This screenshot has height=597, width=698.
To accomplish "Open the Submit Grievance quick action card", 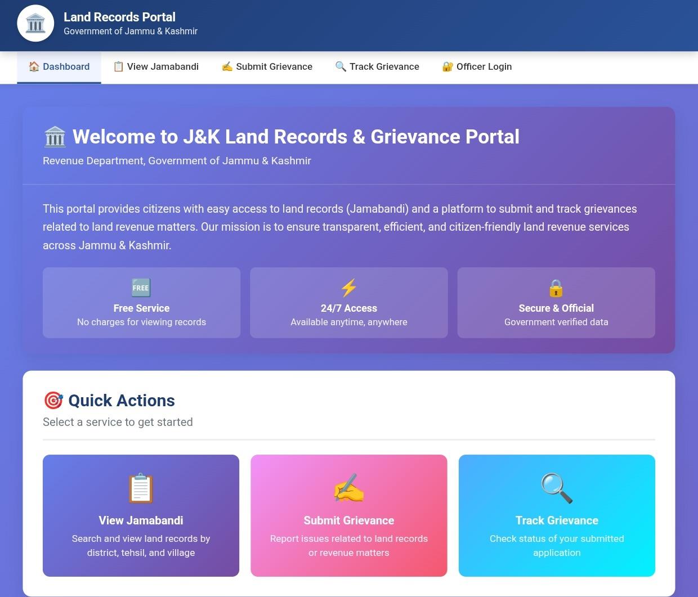I will pos(349,515).
